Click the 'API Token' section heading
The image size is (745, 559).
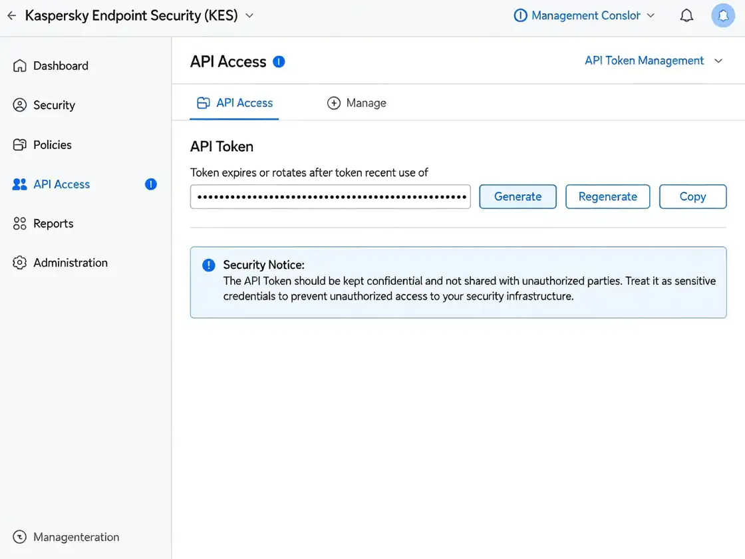pyautogui.click(x=222, y=146)
